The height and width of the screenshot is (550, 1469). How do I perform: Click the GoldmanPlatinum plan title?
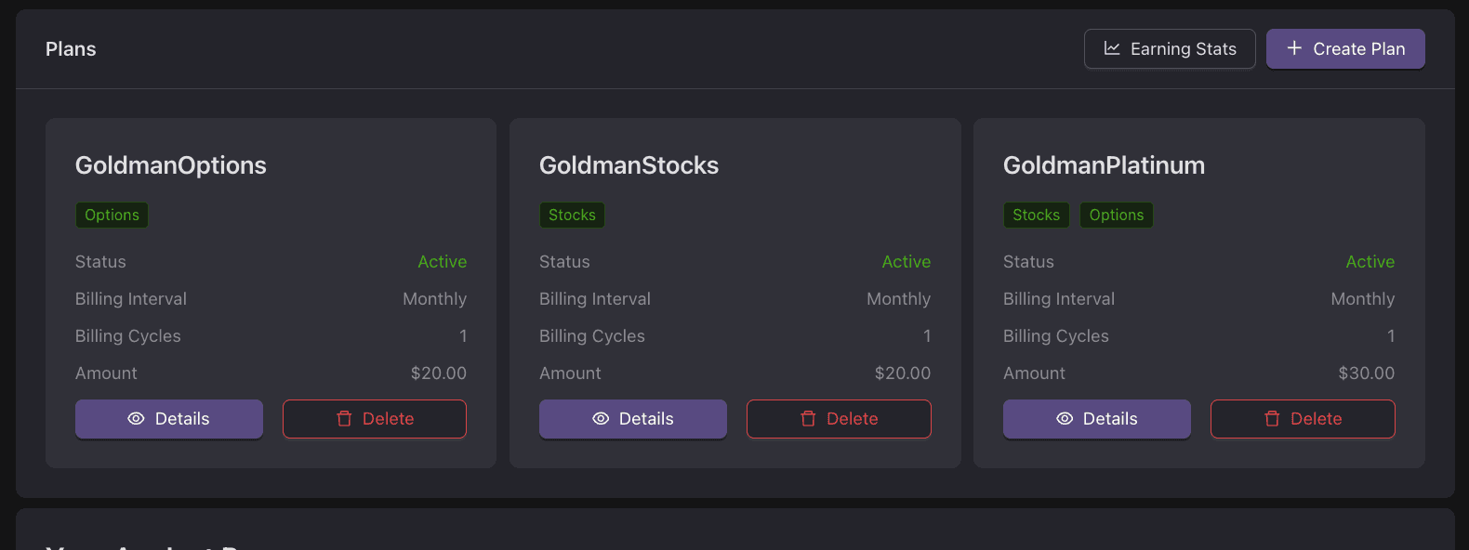click(x=1104, y=165)
